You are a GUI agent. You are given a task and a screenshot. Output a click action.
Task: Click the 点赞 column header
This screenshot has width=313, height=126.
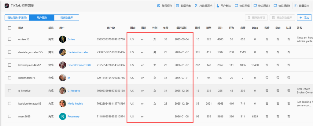point(243,28)
